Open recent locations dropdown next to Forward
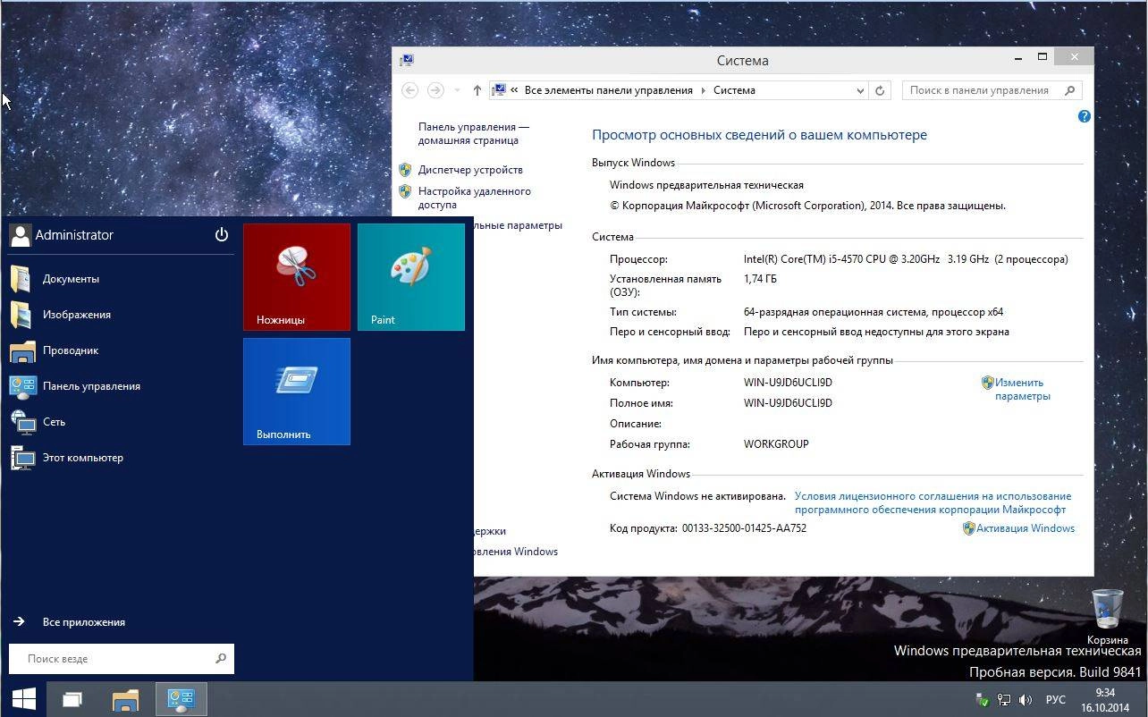Image resolution: width=1148 pixels, height=717 pixels. [x=457, y=90]
